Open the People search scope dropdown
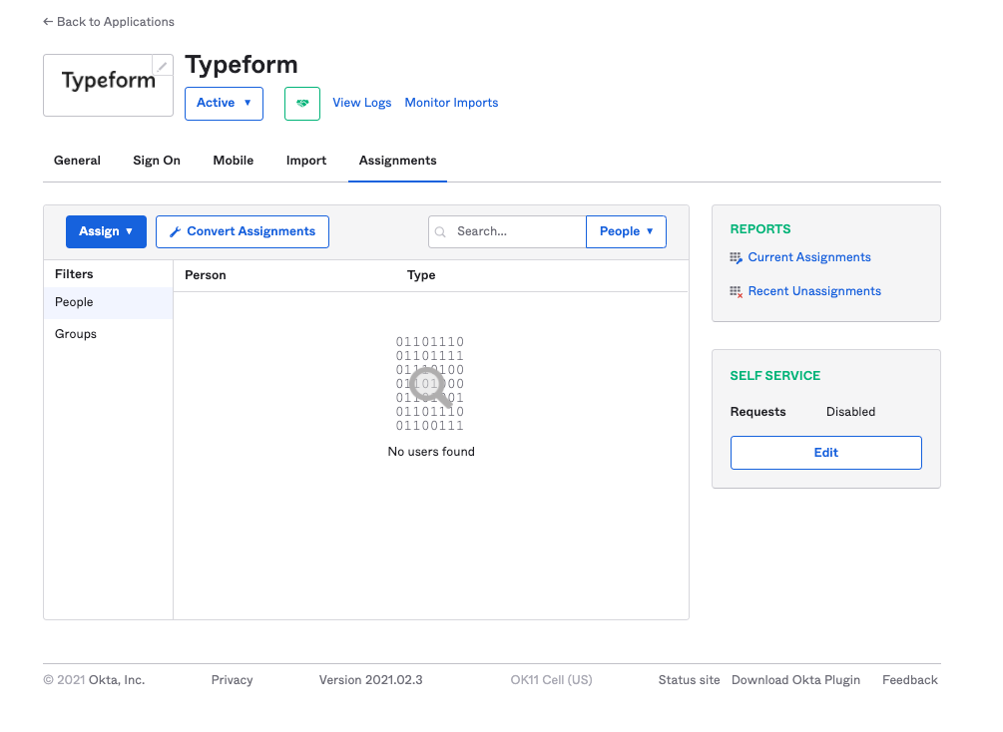This screenshot has width=1003, height=732. [x=626, y=231]
